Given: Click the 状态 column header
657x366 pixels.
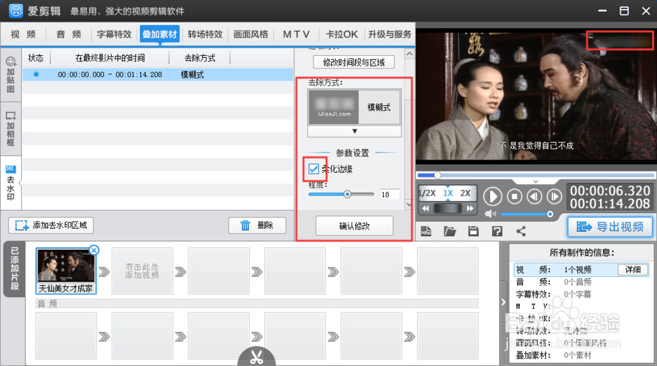Looking at the screenshot, I should (35, 58).
